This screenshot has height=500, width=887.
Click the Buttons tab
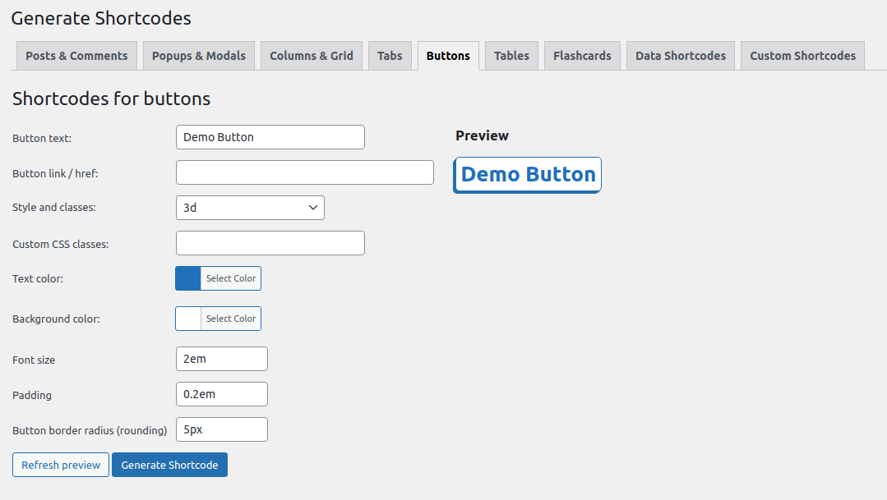coord(448,56)
